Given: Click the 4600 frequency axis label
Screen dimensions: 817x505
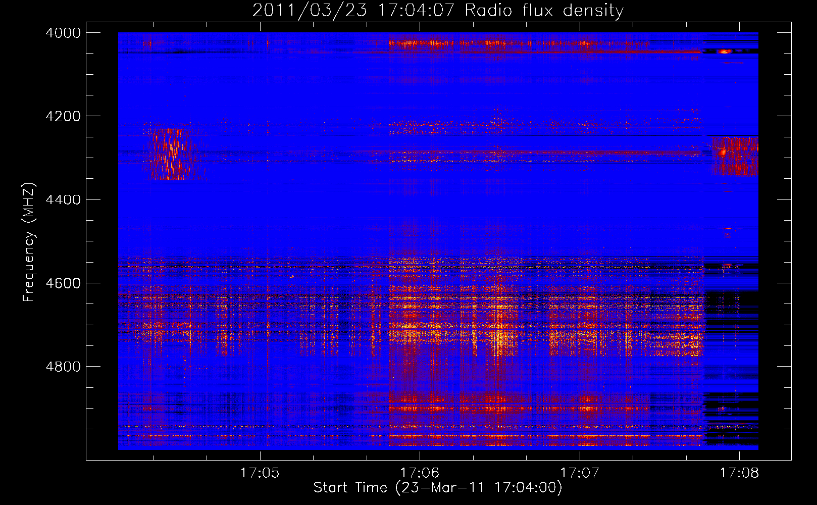Looking at the screenshot, I should click(63, 283).
